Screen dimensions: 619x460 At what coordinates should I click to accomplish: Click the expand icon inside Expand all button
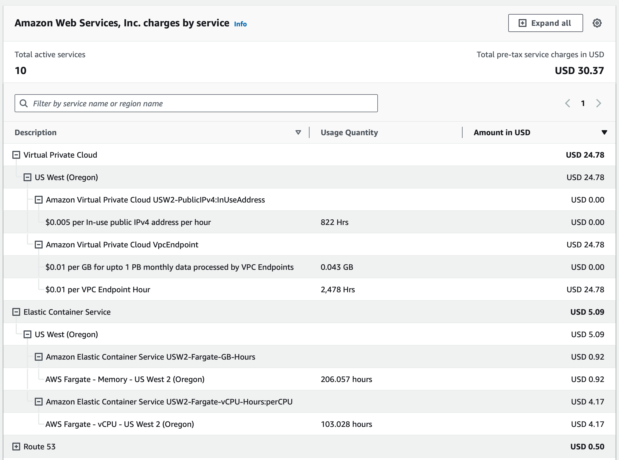522,23
